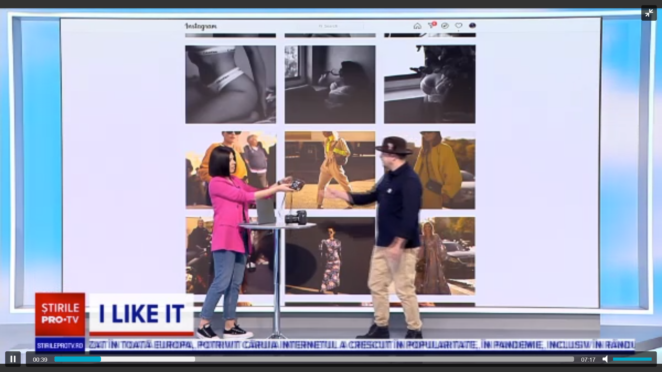Open the black-and-white lingerie photo
Image resolution: width=662 pixels, height=372 pixels.
[x=230, y=84]
